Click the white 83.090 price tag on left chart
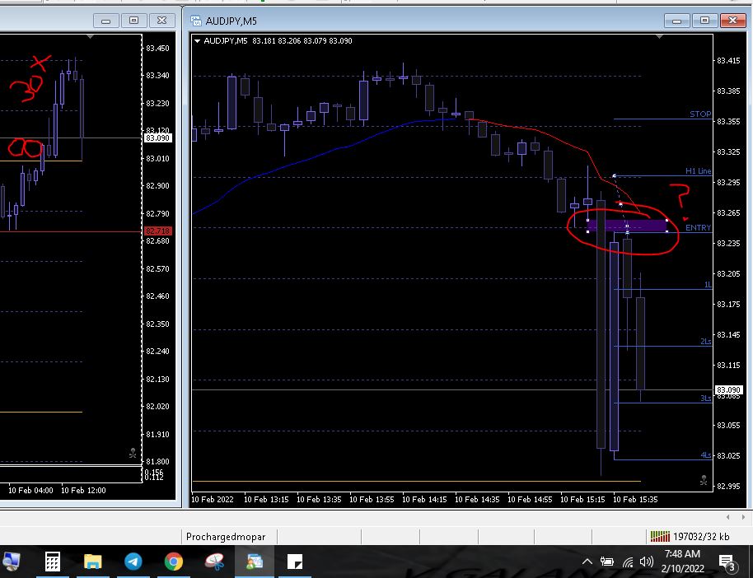This screenshot has width=753, height=578. tap(157, 138)
